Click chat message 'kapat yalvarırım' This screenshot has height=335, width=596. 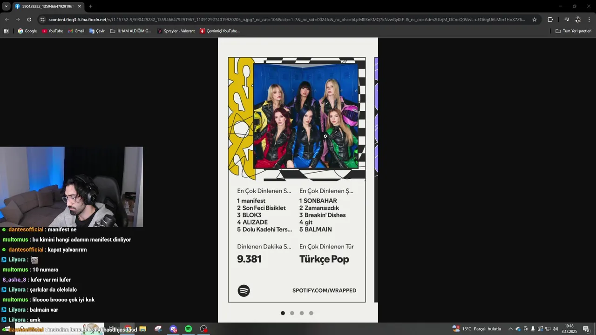pyautogui.click(x=67, y=250)
